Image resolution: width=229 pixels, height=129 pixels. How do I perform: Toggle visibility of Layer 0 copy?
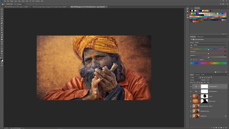(191, 101)
